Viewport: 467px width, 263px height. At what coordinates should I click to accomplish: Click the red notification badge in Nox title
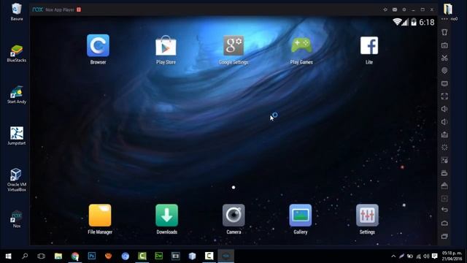pyautogui.click(x=79, y=9)
